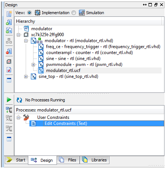Select freq_ce - frequency_trigger source file

(103, 47)
